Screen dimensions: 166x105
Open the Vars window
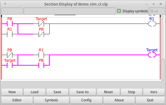click(x=154, y=92)
